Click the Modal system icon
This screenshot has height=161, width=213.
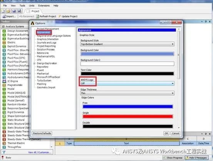click(x=4, y=89)
